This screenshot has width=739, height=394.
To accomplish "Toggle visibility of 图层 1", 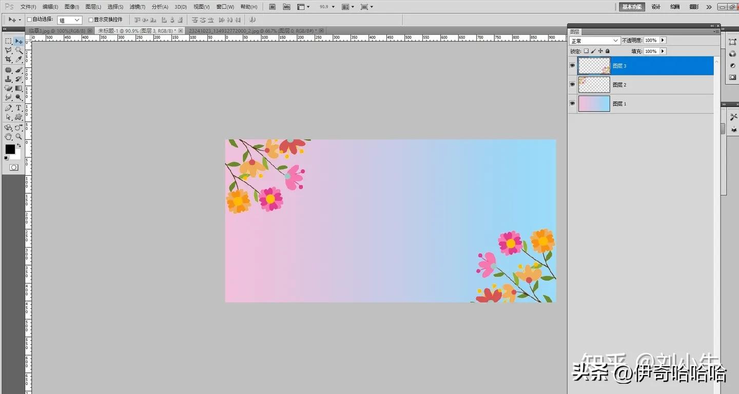I will pos(572,103).
